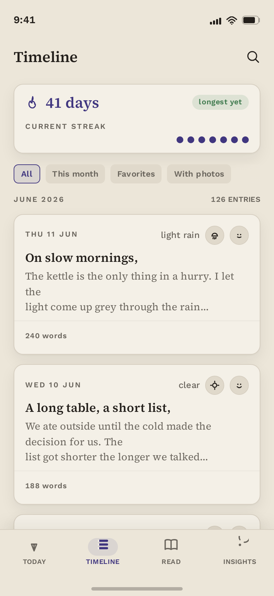Viewport: 274px width, 596px height.
Task: Go to the Insights tab
Action: (x=240, y=550)
